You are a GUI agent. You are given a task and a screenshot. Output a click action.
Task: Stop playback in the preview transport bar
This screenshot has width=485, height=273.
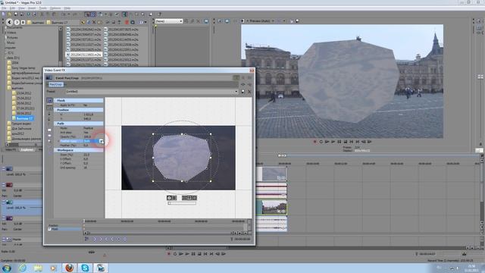pos(346,142)
